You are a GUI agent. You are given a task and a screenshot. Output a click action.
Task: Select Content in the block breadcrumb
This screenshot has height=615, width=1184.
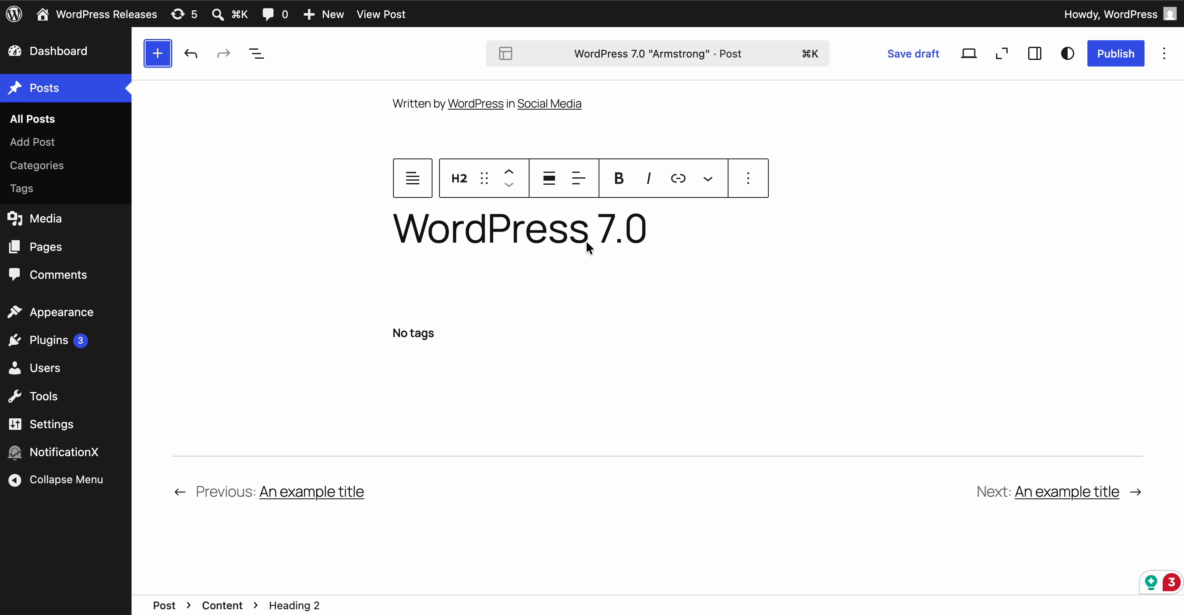(222, 606)
